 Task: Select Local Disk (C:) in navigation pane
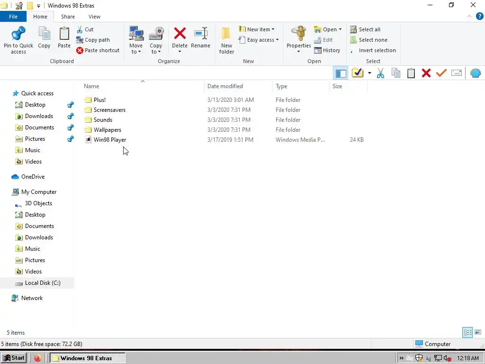click(x=43, y=283)
